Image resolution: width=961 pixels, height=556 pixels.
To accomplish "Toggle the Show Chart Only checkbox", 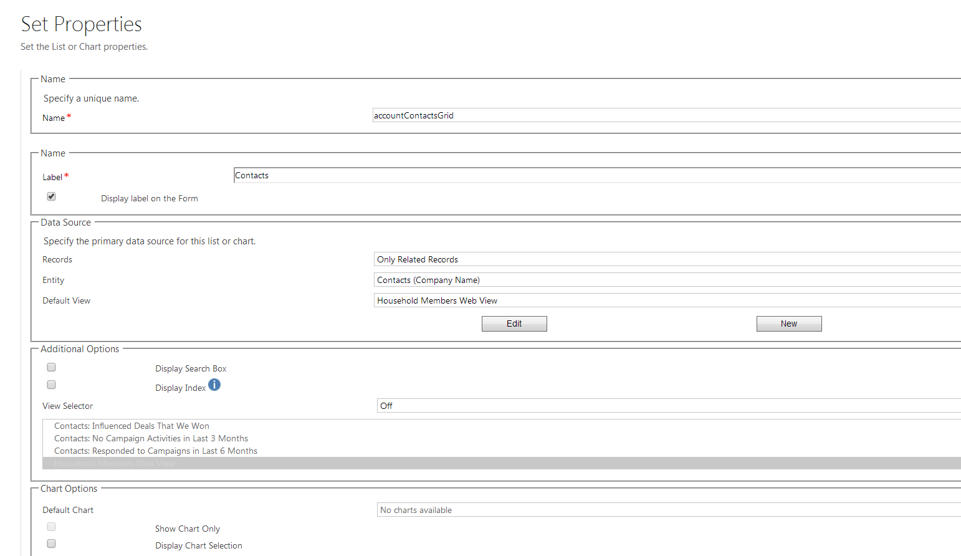I will [52, 527].
